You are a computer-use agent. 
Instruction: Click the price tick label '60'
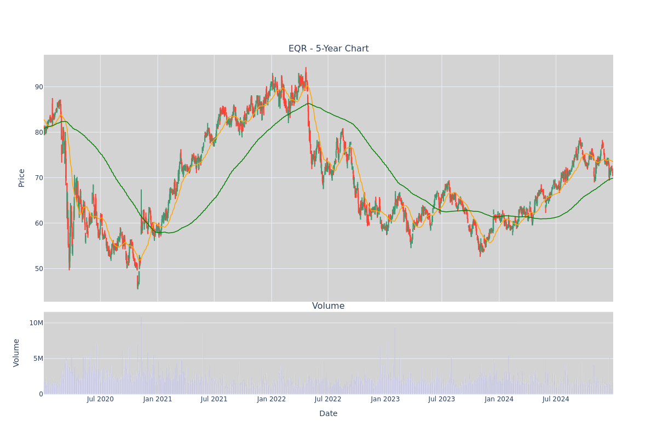(39, 223)
